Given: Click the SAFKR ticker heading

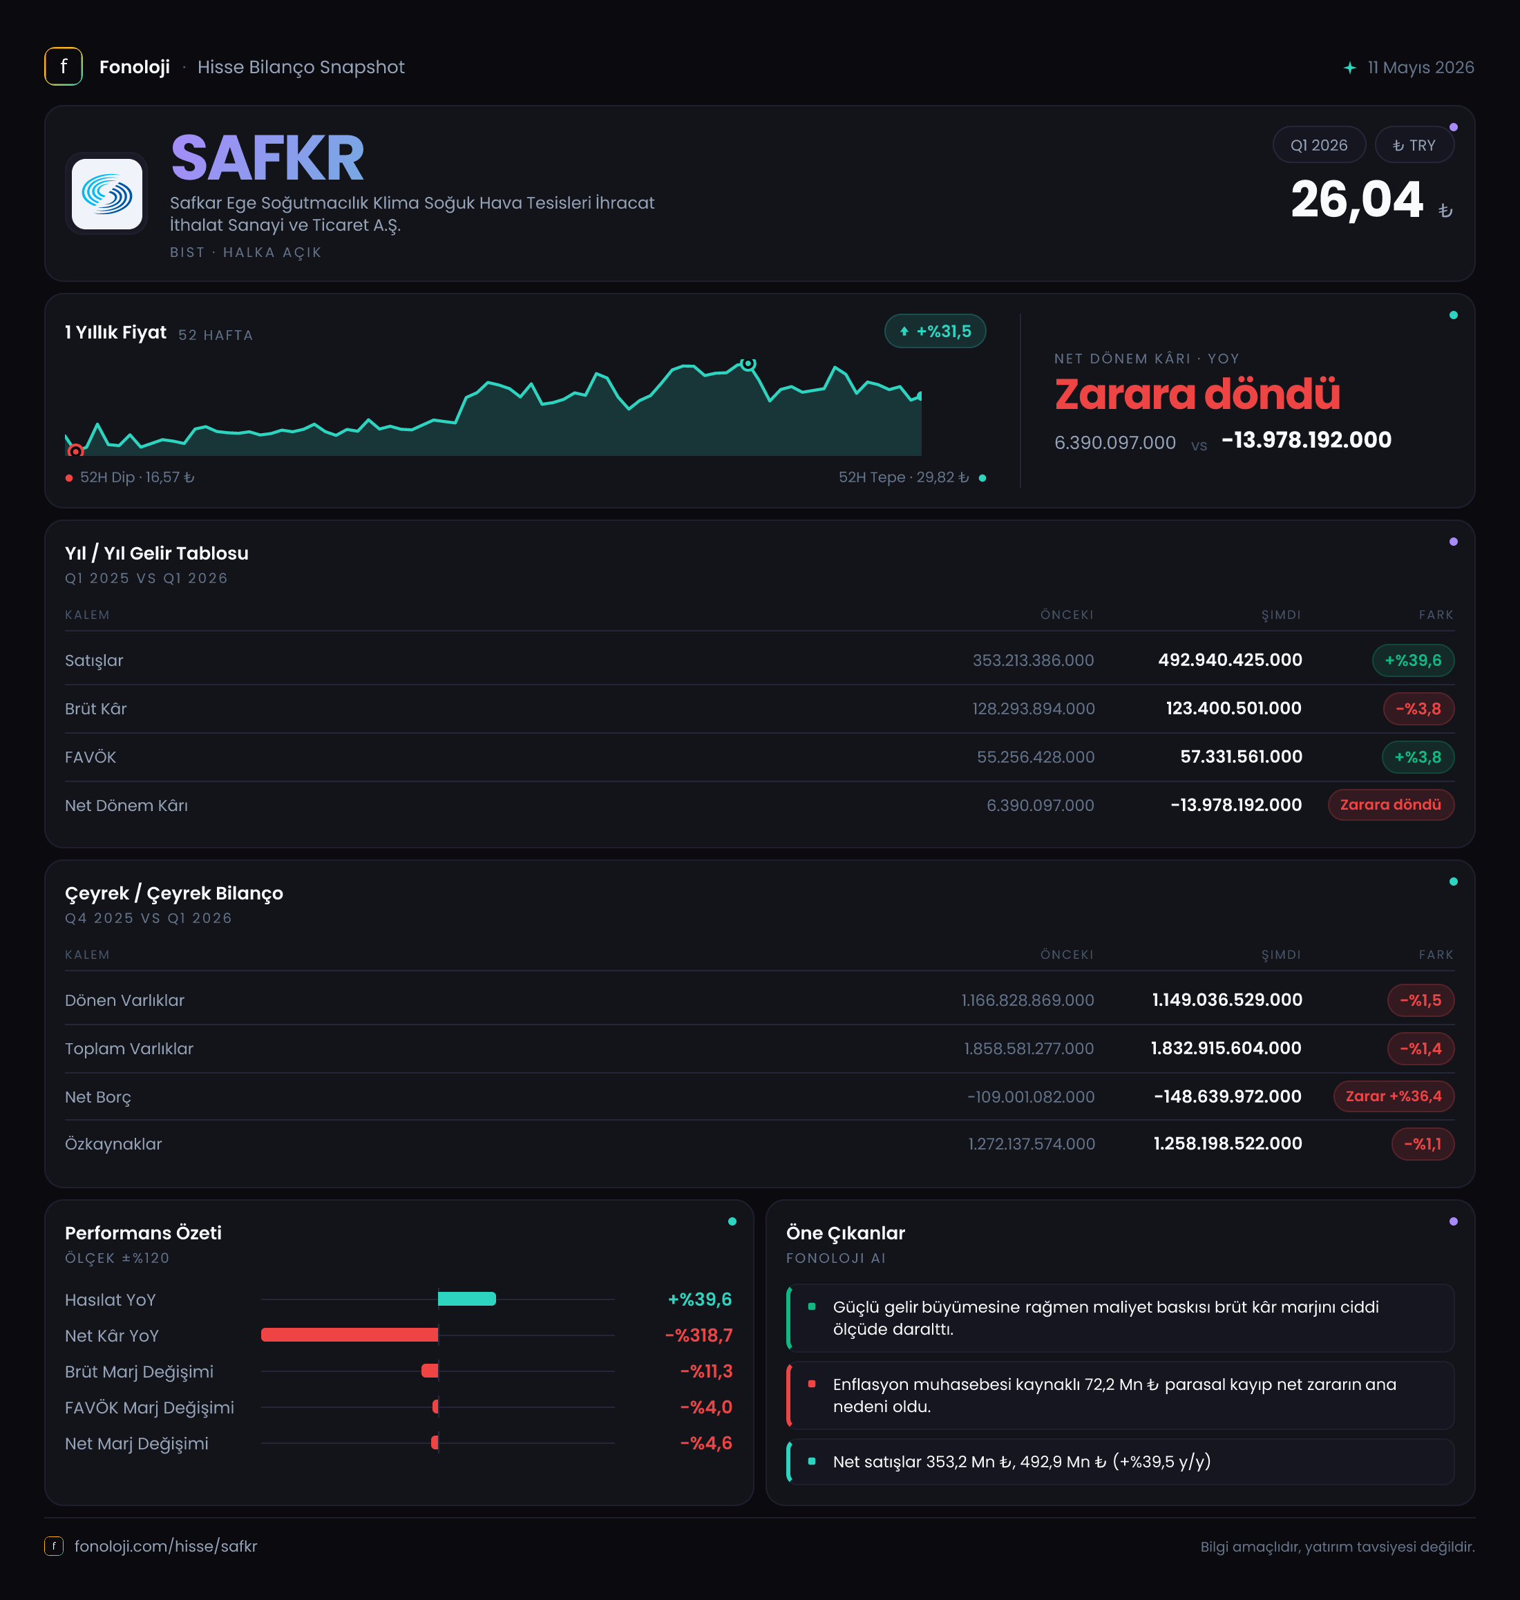Looking at the screenshot, I should pyautogui.click(x=267, y=158).
